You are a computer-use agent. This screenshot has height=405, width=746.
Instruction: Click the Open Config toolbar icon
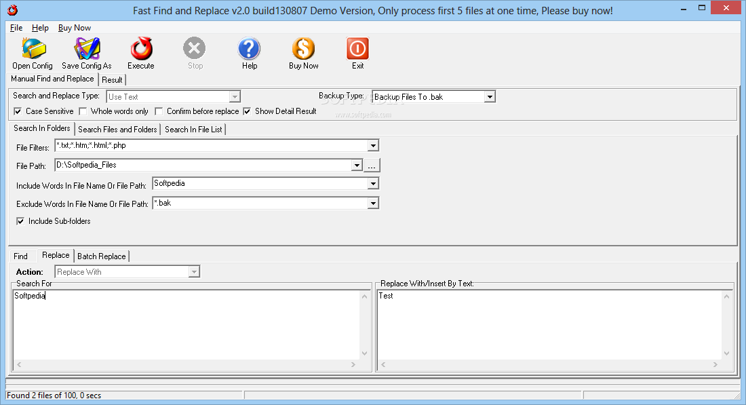point(33,49)
